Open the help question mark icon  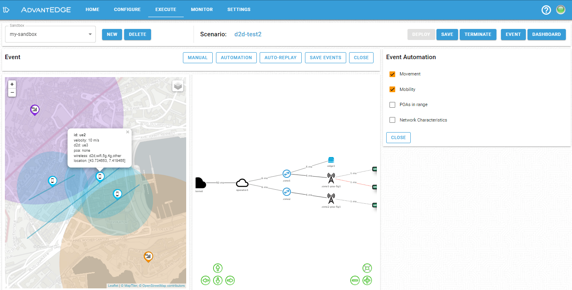point(546,10)
